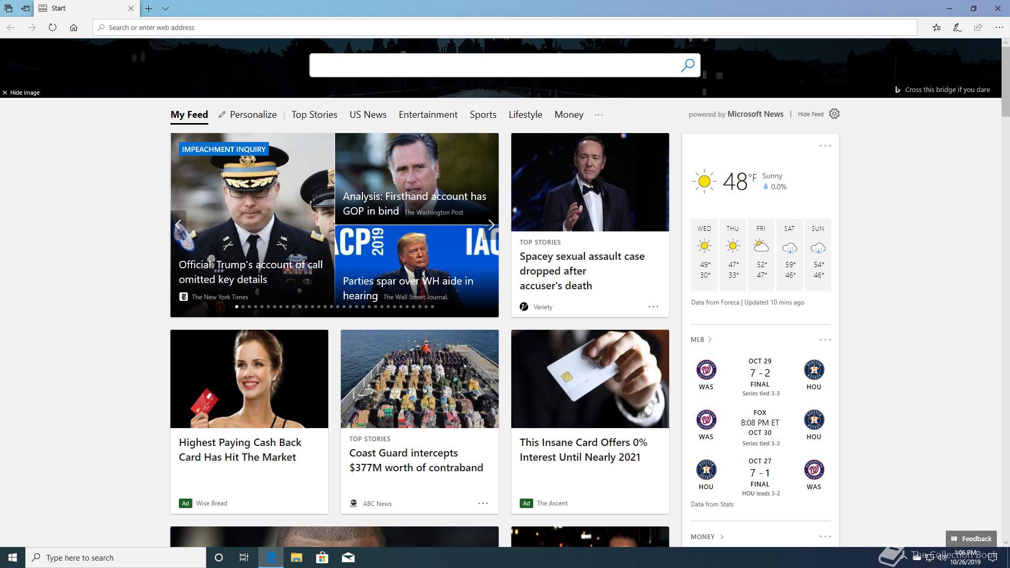Image resolution: width=1010 pixels, height=568 pixels.
Task: Expand the MONEY section chevron
Action: tap(722, 537)
